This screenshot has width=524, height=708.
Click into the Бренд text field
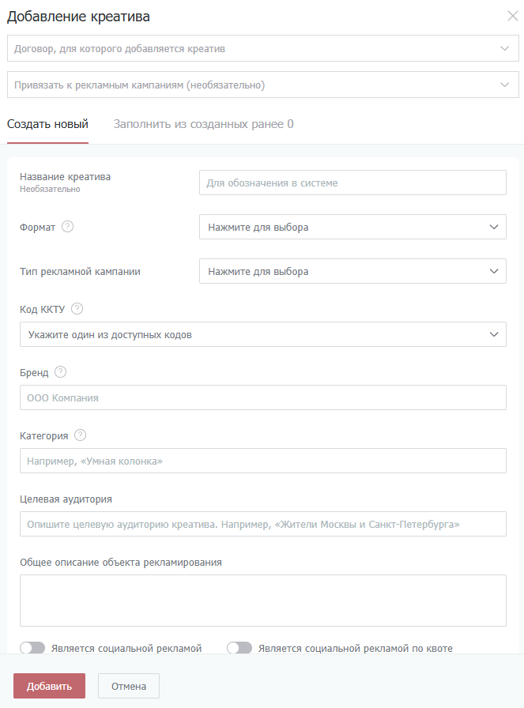(262, 397)
